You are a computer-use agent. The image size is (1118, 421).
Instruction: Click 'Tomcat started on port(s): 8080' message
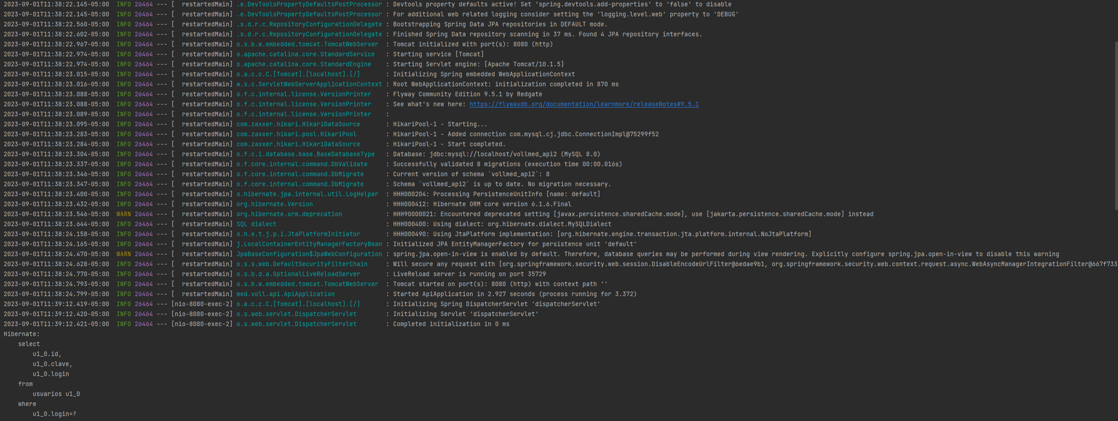[x=500, y=284]
